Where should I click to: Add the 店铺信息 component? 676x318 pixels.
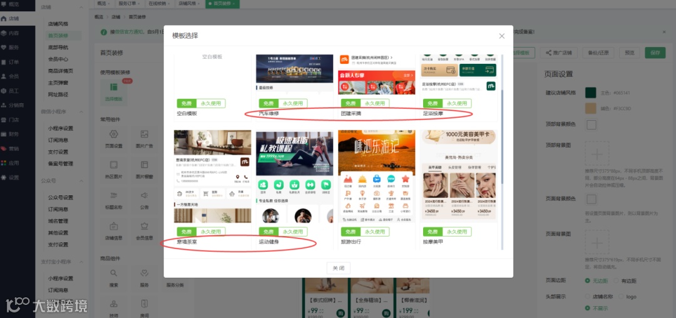click(x=114, y=232)
